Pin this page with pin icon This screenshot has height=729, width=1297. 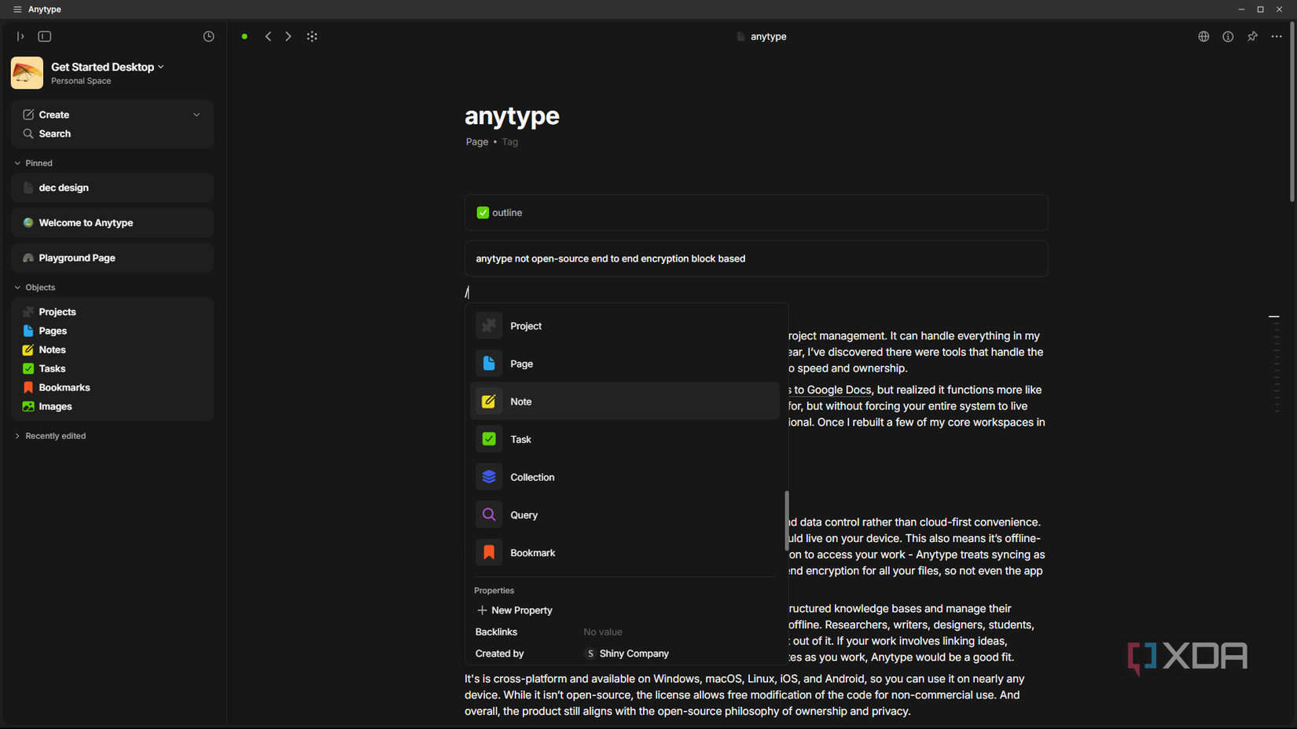1252,36
